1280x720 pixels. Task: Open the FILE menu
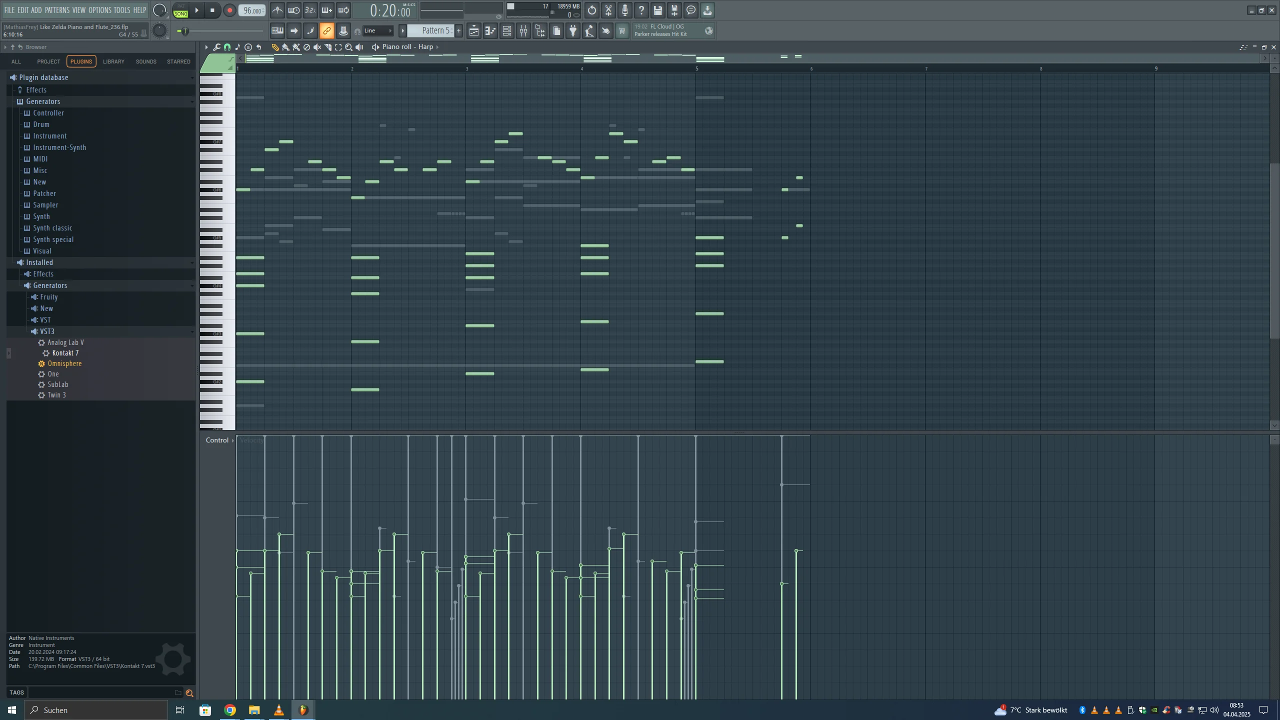pyautogui.click(x=9, y=10)
